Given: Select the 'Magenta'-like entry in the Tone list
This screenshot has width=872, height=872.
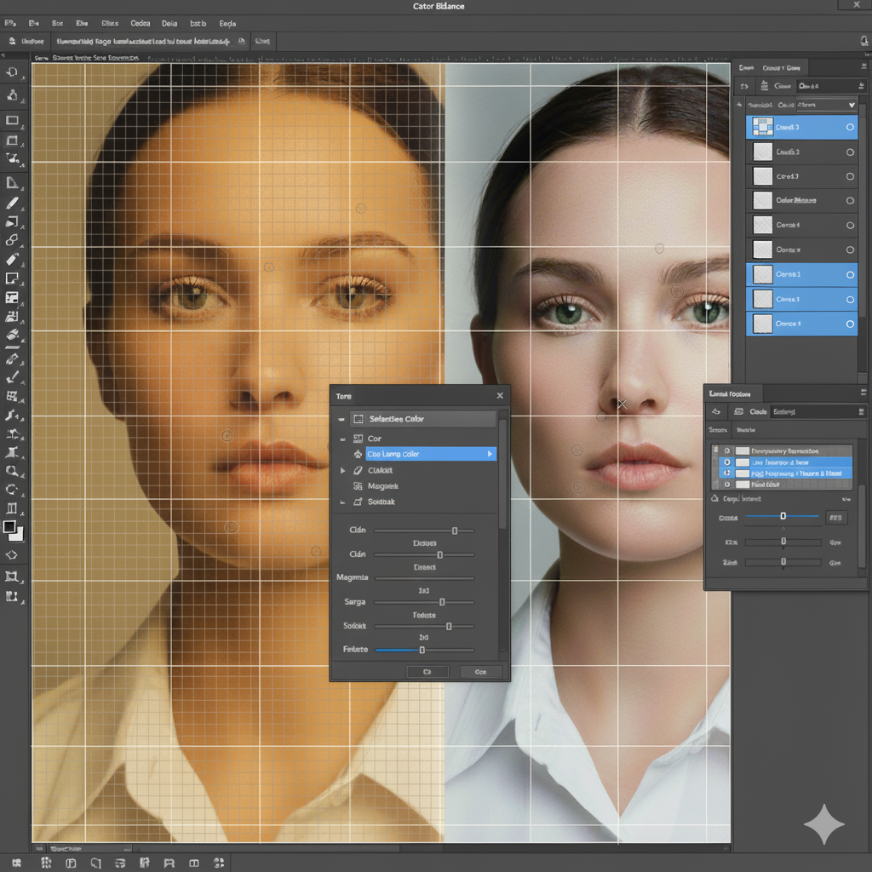Looking at the screenshot, I should pyautogui.click(x=382, y=486).
